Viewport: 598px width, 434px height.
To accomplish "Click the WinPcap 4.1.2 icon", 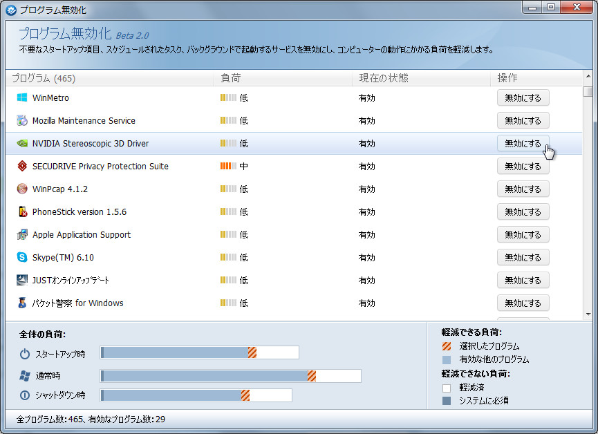I will coord(21,189).
